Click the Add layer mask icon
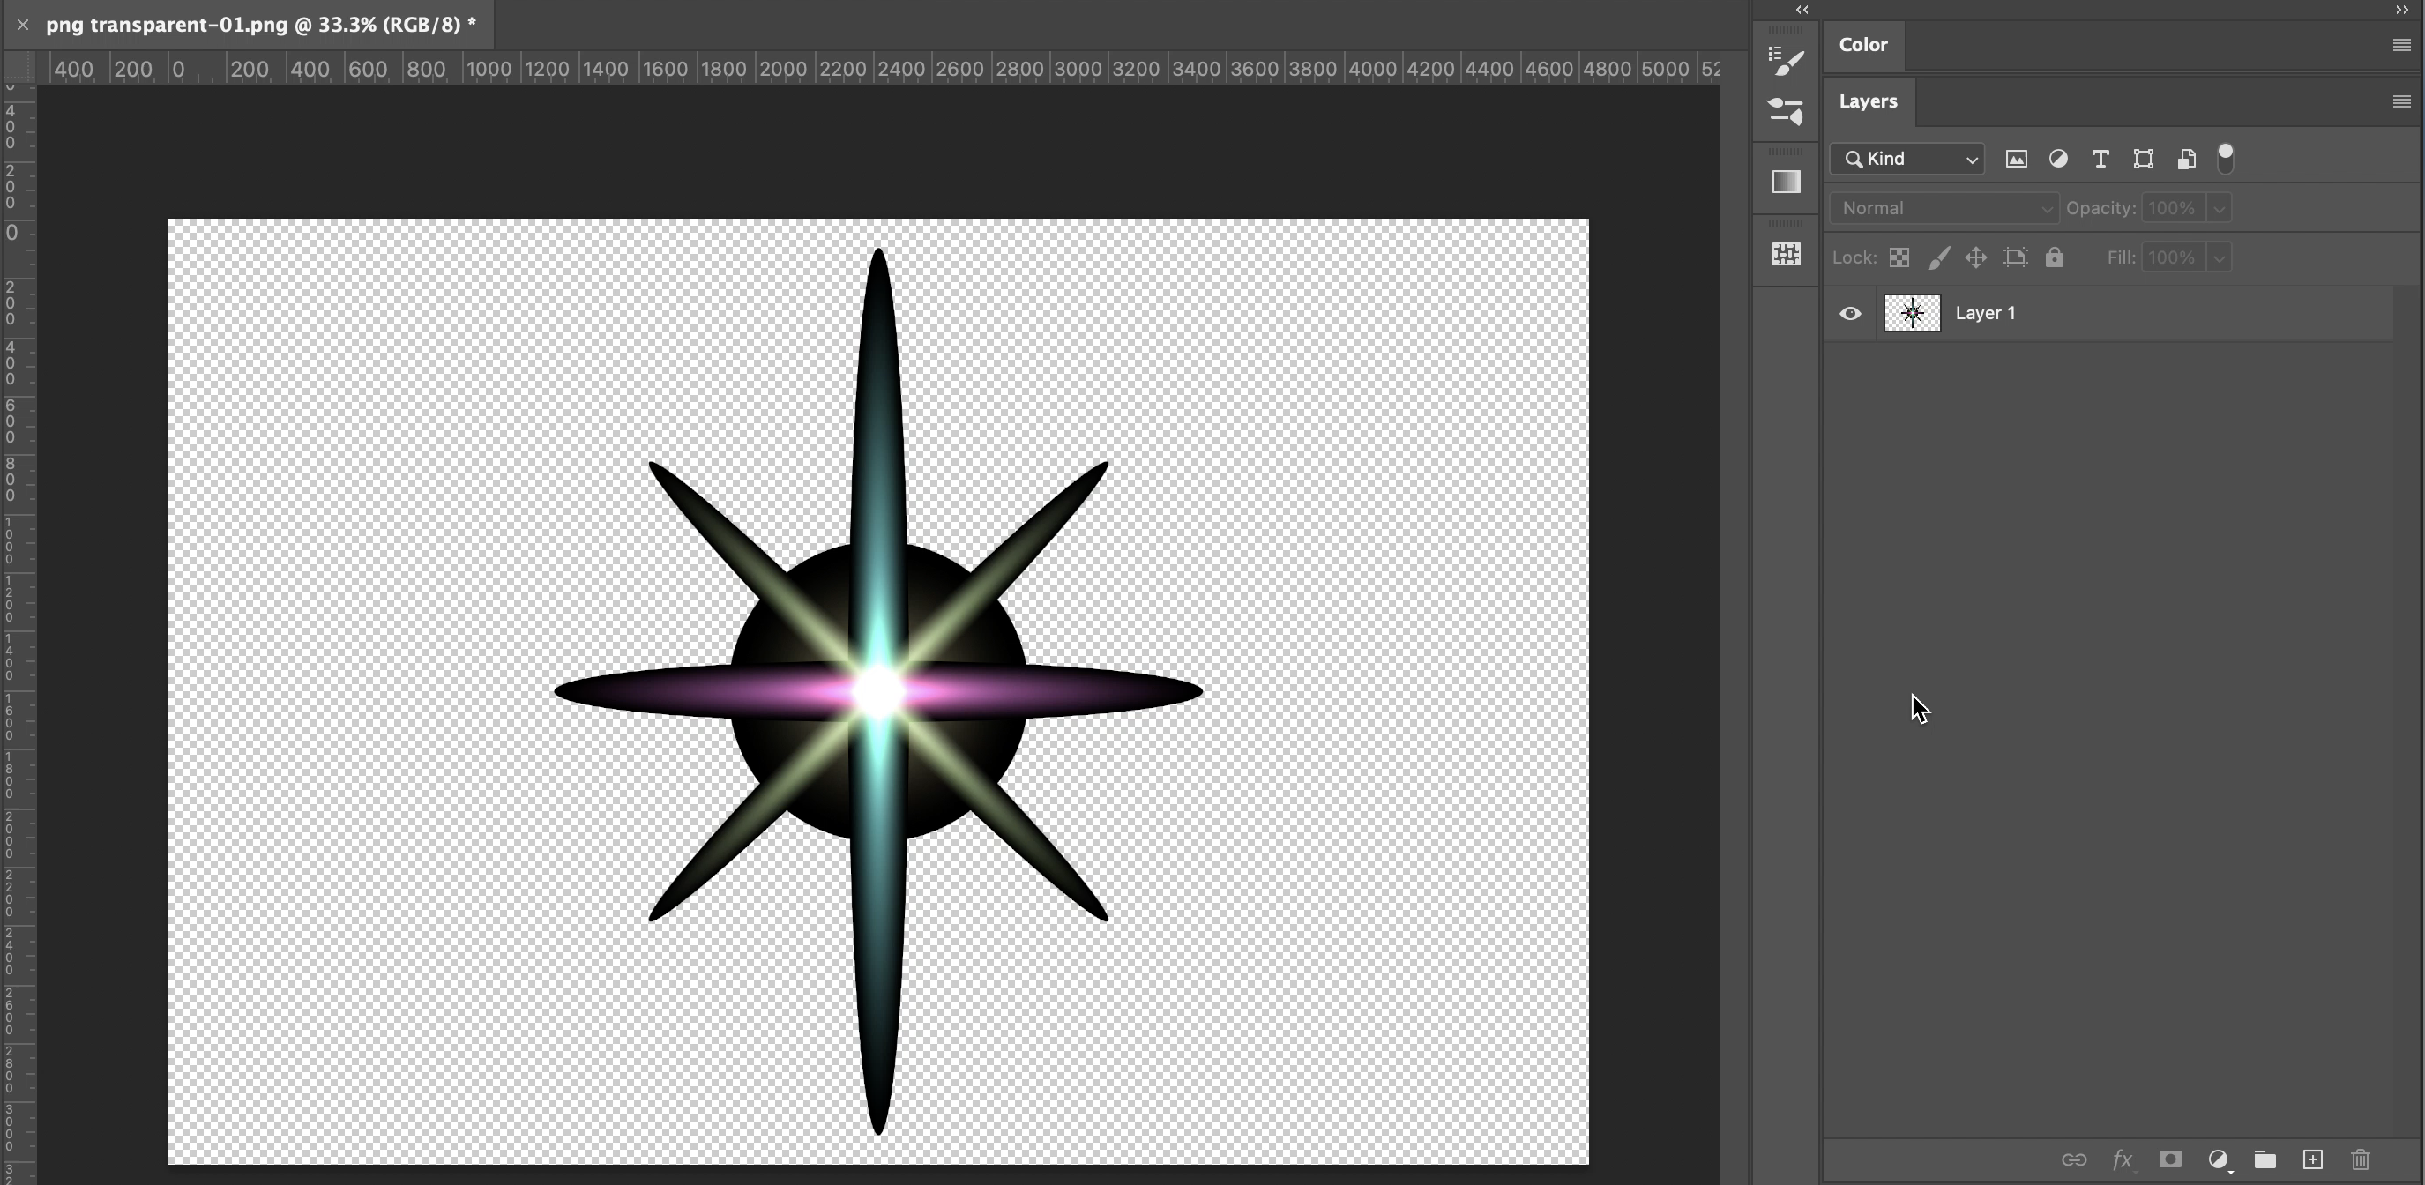Viewport: 2425px width, 1185px height. pos(2170,1159)
